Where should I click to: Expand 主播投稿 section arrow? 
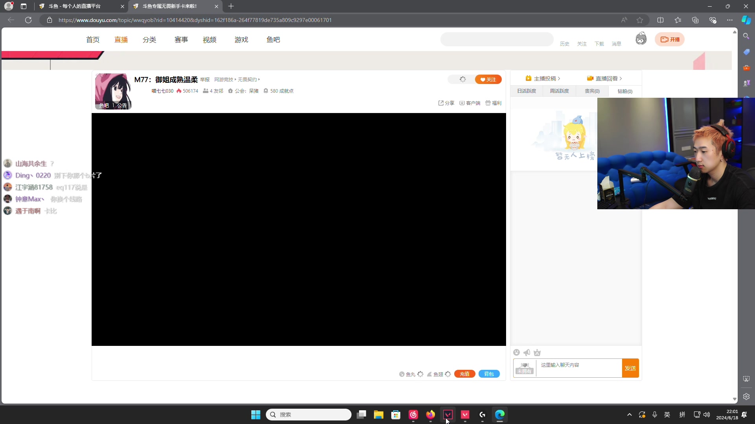click(x=559, y=79)
